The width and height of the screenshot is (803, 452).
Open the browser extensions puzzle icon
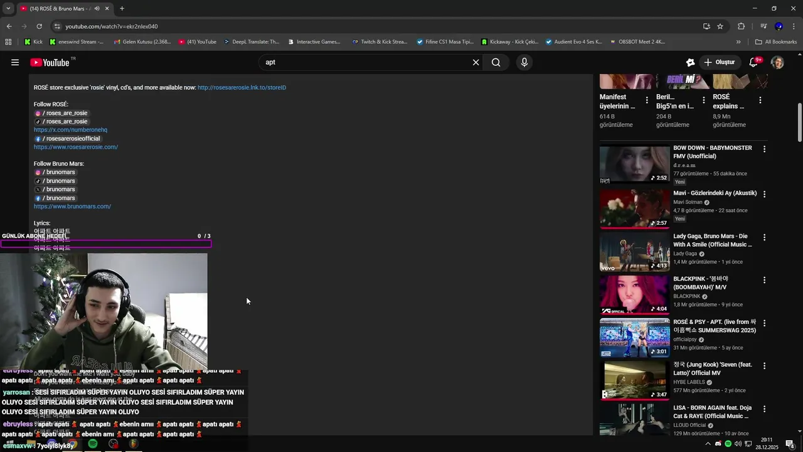coord(741,26)
